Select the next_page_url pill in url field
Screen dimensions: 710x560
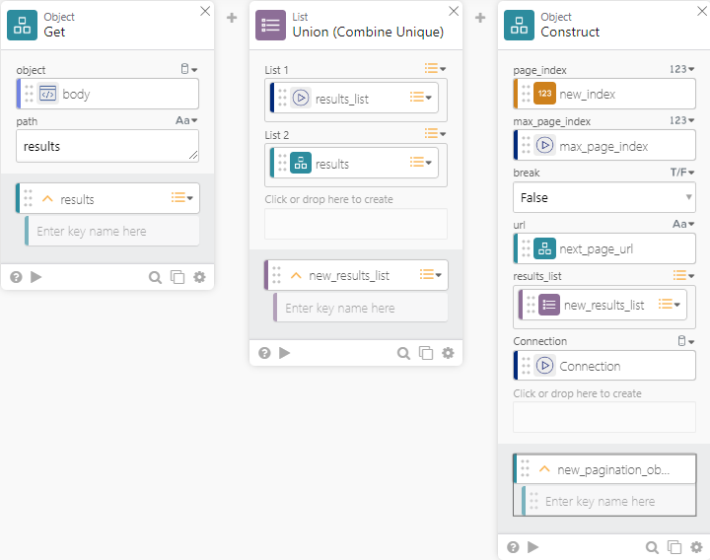(595, 248)
